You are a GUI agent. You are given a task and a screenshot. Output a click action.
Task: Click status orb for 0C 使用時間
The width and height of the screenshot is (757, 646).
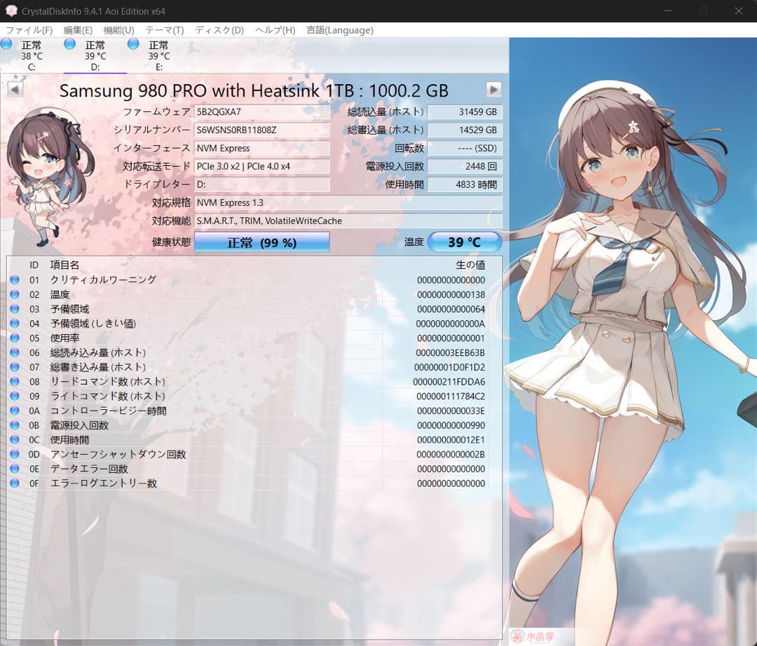point(15,439)
